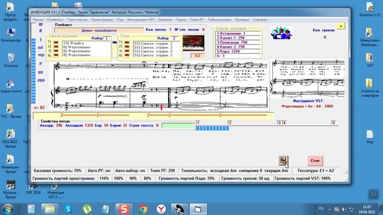Open the Плейлист menu
The image size is (383, 215).
tap(55, 20)
